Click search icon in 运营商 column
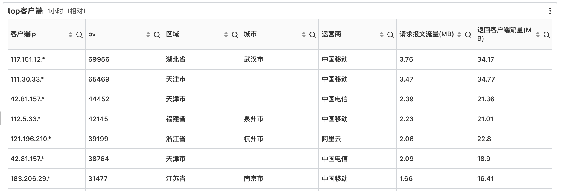 (390, 35)
